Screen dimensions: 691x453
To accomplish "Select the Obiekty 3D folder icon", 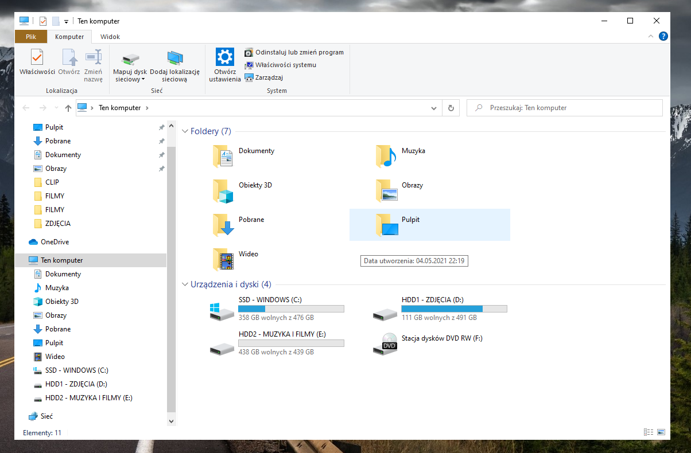I will click(x=223, y=190).
